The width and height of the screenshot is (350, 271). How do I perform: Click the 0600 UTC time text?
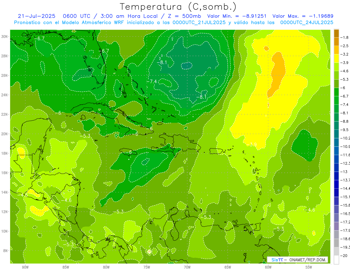tap(80, 16)
